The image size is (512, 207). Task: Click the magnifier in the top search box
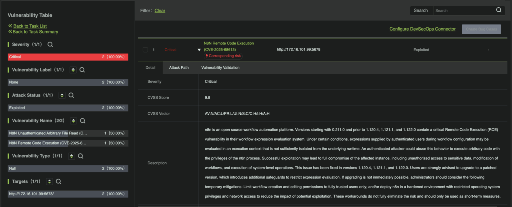click(x=498, y=10)
